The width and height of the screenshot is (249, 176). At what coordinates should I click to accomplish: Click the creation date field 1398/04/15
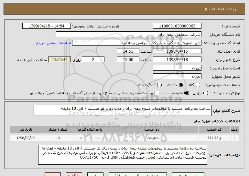point(177,51)
